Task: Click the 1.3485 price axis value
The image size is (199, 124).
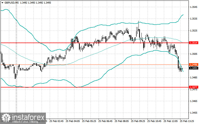Action: (194, 77)
